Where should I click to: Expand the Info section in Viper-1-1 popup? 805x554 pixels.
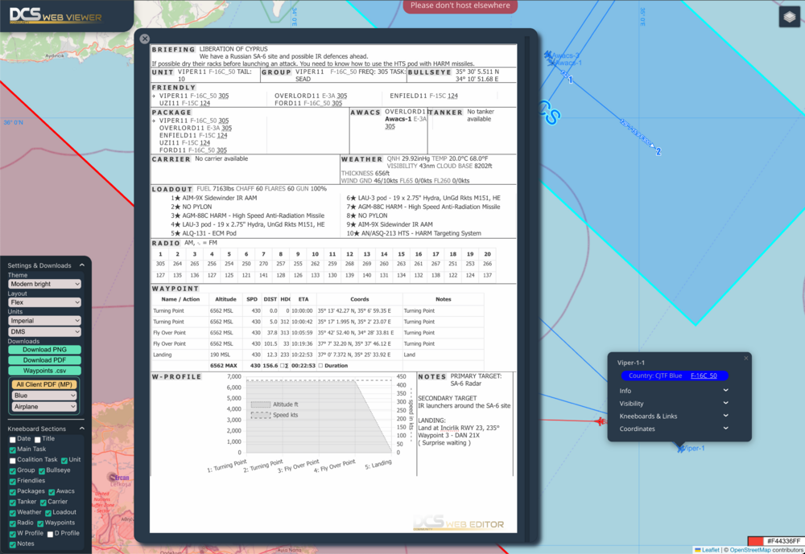click(674, 391)
